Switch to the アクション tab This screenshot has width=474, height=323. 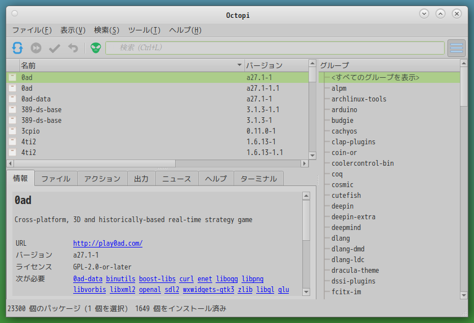(102, 179)
